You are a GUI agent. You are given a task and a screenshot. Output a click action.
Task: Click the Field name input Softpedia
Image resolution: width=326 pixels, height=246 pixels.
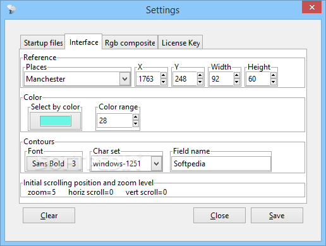point(221,164)
